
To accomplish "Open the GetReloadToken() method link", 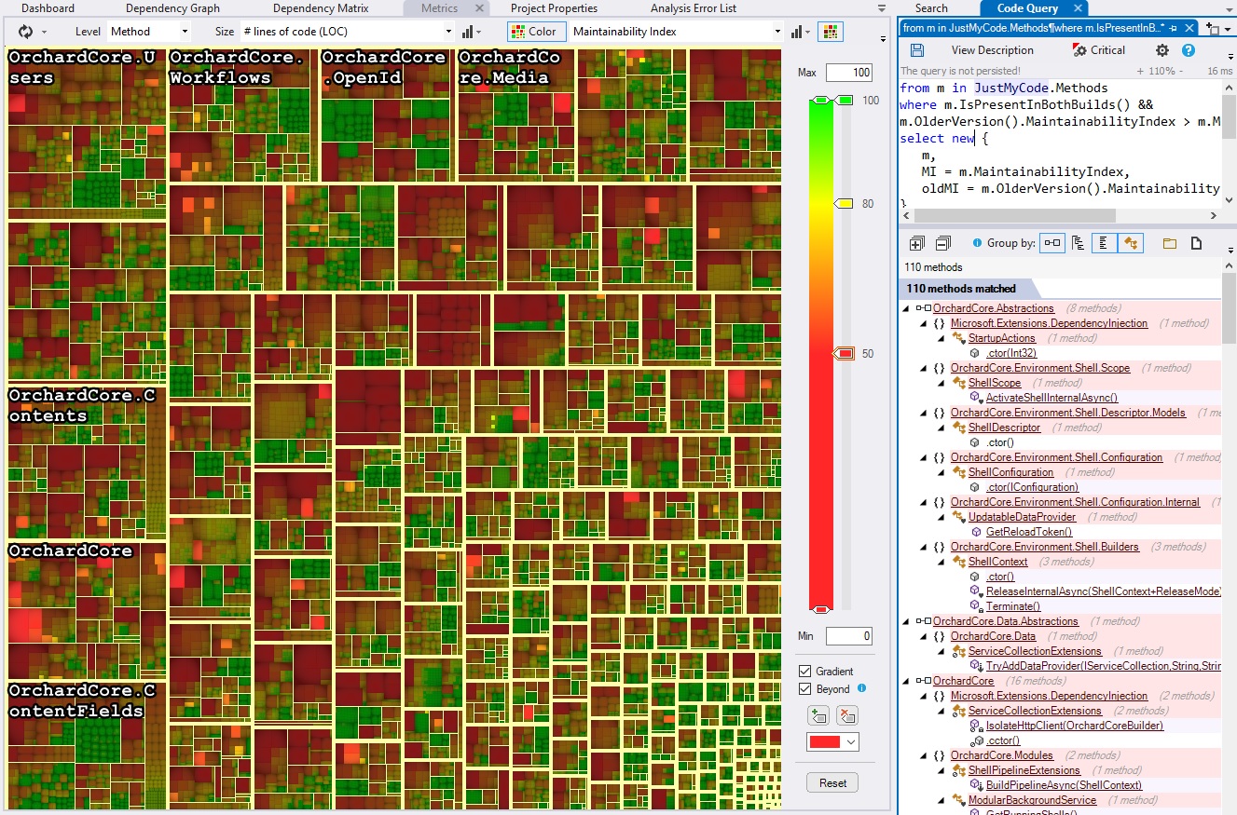I will (x=1029, y=532).
